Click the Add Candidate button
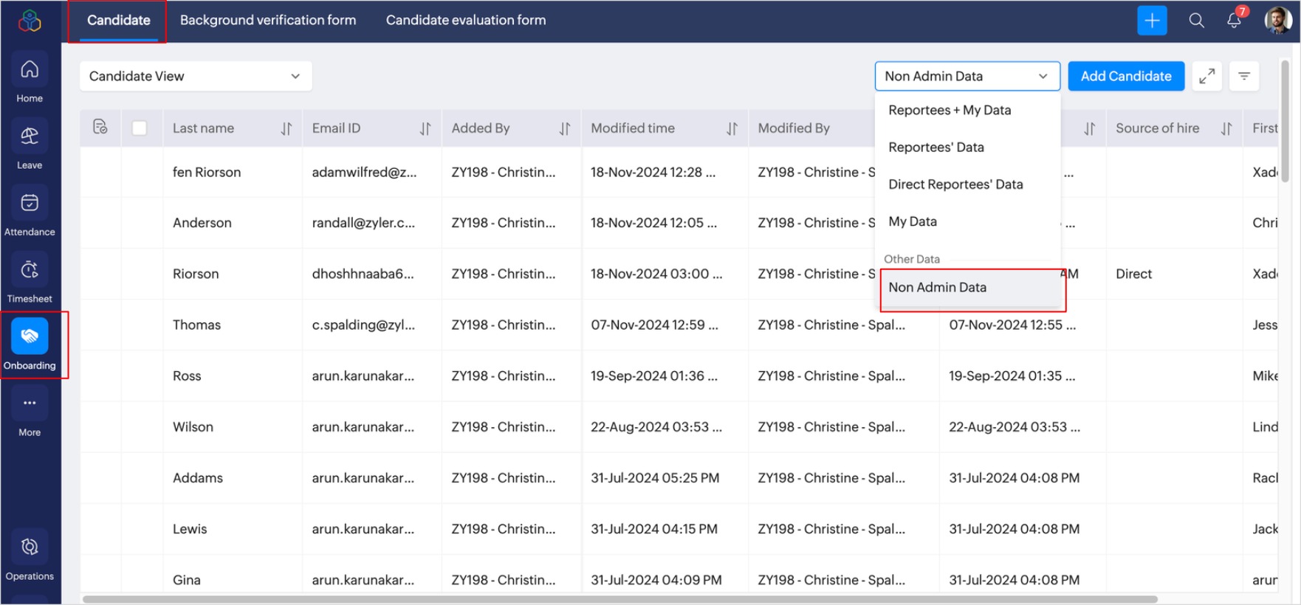Viewport: 1301px width, 605px height. (1125, 76)
